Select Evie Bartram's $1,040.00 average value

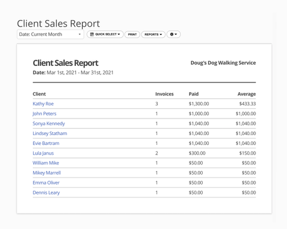click(246, 143)
